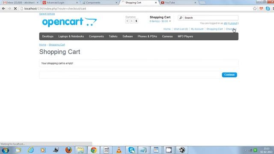Open the MP3 Players category
Image resolution: width=274 pixels, height=154 pixels.
click(x=185, y=36)
